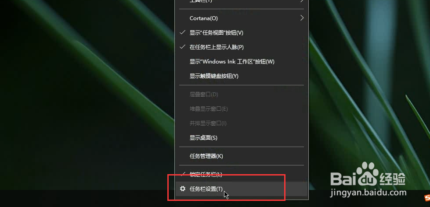
Task: Click the Sogou input icon in taskbar
Action: point(427,197)
